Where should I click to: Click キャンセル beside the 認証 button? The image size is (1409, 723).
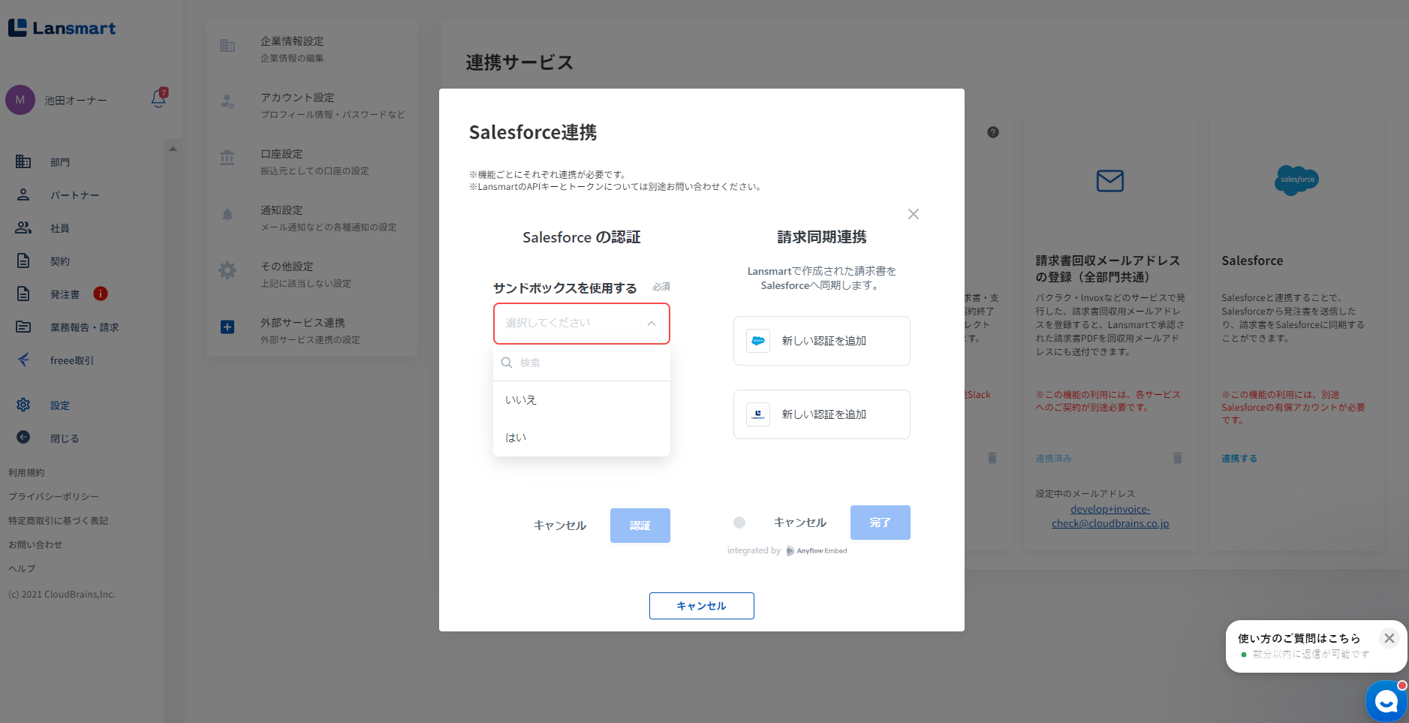560,526
